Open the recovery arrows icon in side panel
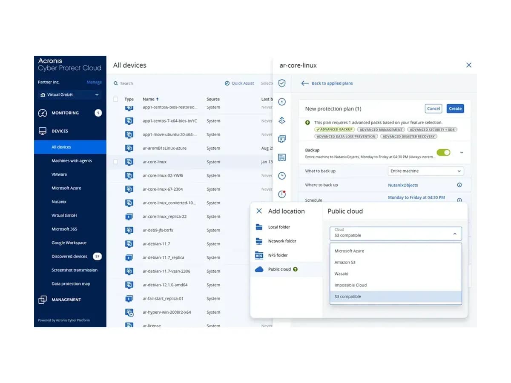This screenshot has height=383, width=511. click(x=281, y=120)
